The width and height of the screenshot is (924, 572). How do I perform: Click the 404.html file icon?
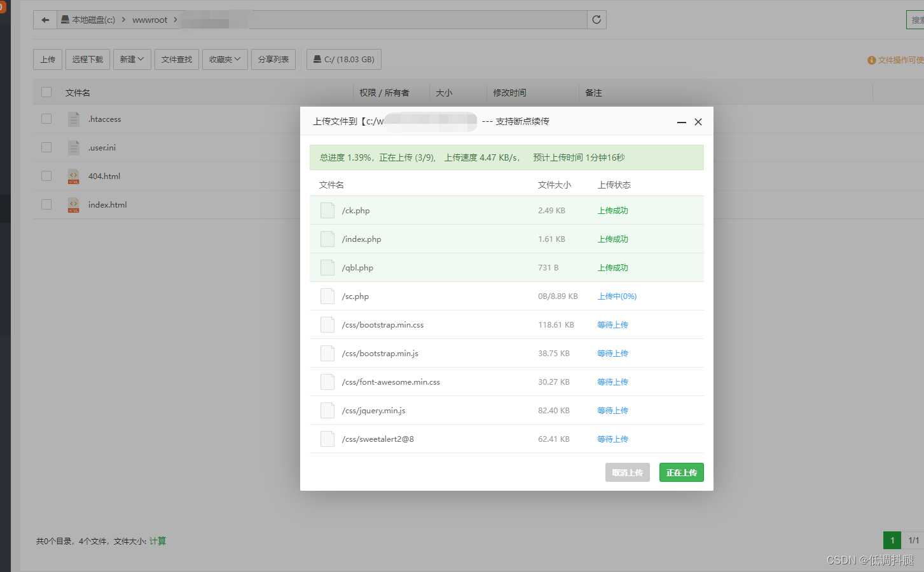74,176
